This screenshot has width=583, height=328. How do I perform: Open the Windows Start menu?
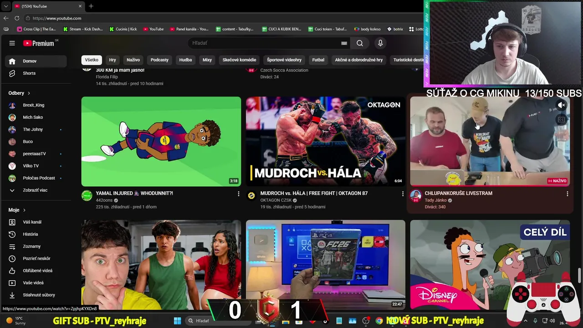point(178,321)
